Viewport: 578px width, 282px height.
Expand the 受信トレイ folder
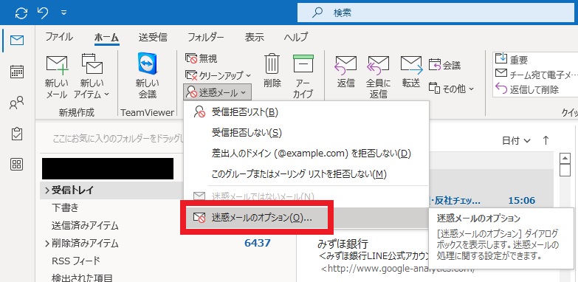click(47, 190)
